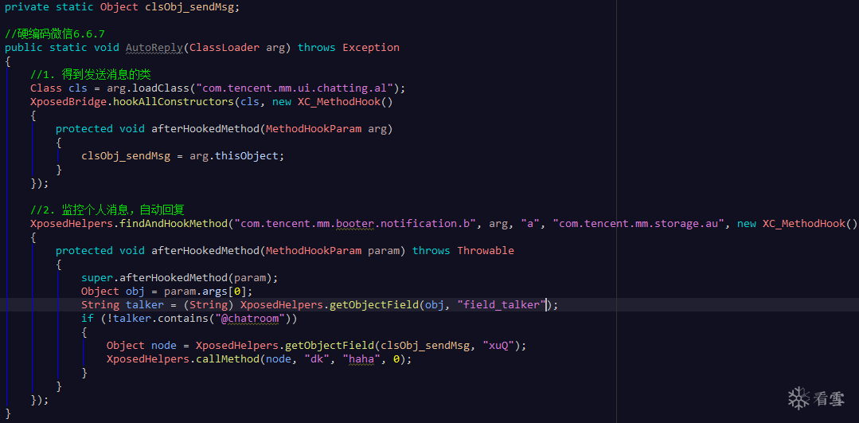Click hookAllConstructors method call

coord(173,102)
